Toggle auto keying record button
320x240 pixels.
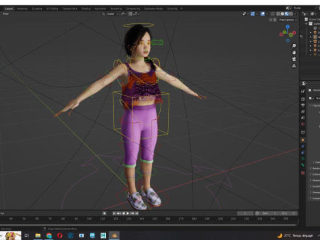(x=104, y=213)
